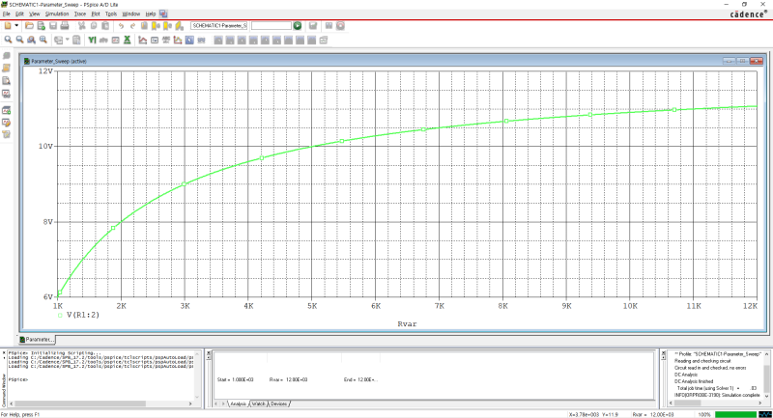Click the Zoom Area icon
The width and height of the screenshot is (773, 418).
(32, 40)
